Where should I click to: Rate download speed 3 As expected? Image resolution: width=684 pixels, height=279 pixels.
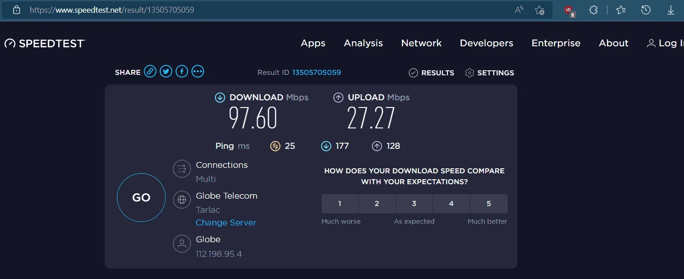click(x=414, y=204)
